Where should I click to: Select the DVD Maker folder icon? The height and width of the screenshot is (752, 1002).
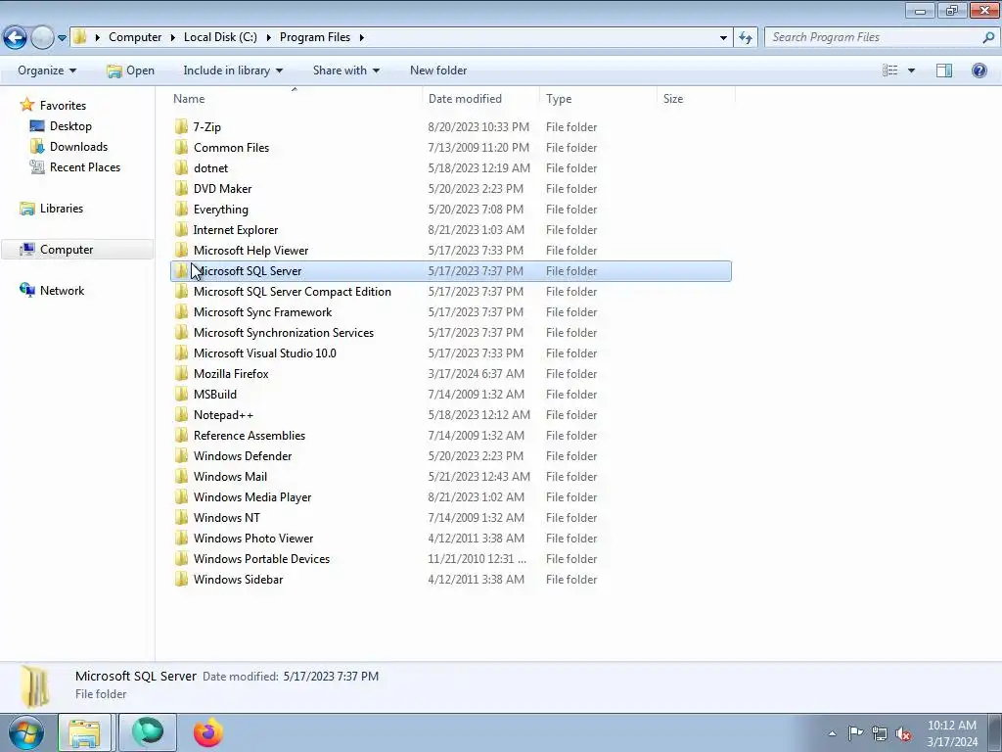(x=181, y=188)
